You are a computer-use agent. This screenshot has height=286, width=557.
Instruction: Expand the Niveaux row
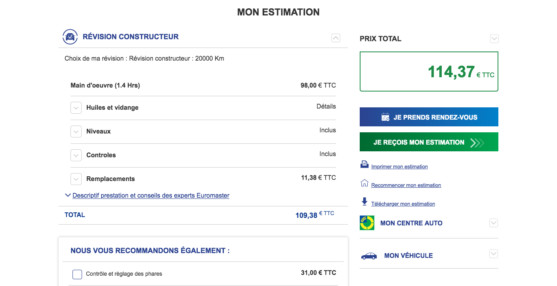point(76,132)
